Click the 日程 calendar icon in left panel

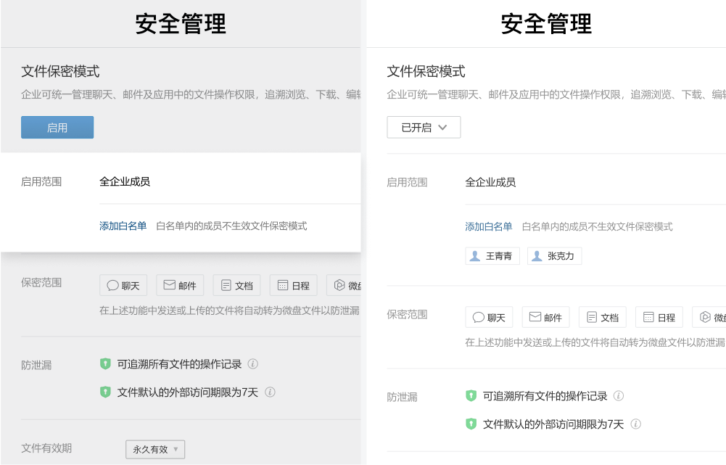[x=283, y=286]
